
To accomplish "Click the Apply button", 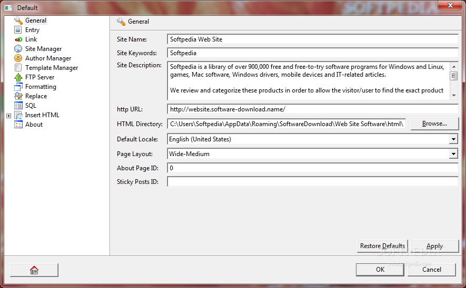I will click(435, 246).
